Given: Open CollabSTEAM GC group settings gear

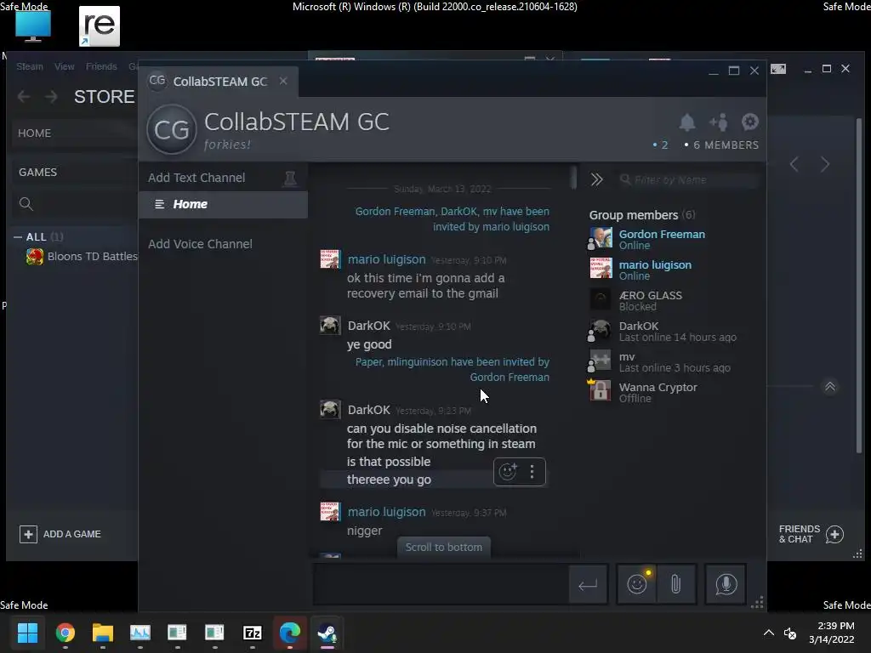Looking at the screenshot, I should [x=750, y=122].
